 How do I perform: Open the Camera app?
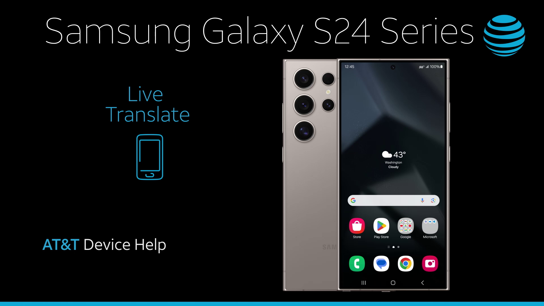pos(430,263)
